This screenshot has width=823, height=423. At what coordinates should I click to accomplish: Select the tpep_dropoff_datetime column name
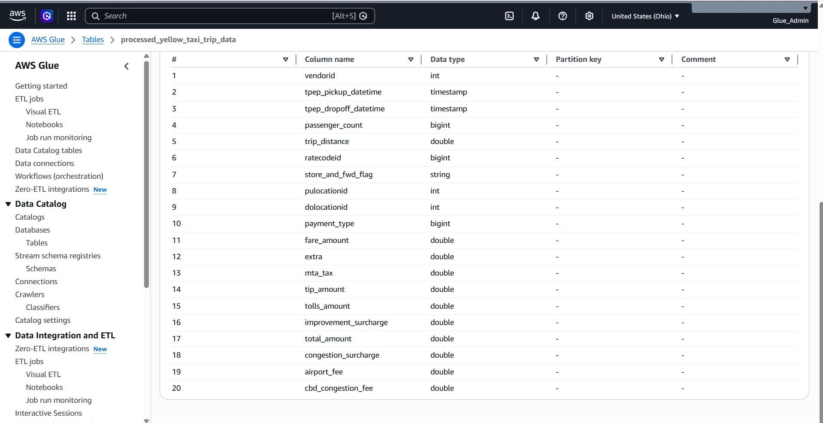coord(345,109)
